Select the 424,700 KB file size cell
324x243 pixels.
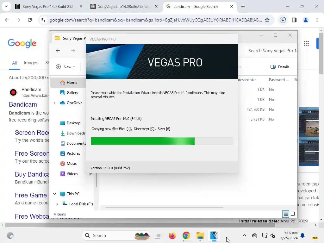pyautogui.click(x=255, y=109)
